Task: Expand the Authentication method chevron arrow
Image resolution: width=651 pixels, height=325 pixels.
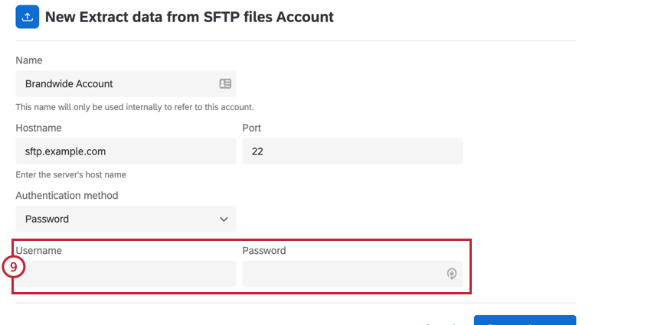Action: [x=224, y=219]
